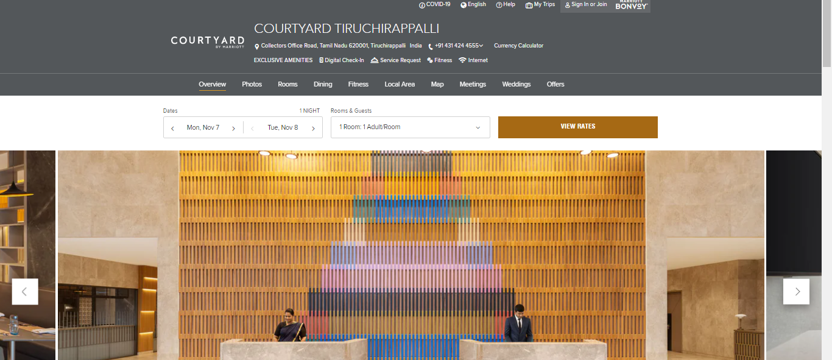Screen dimensions: 832x360
Task: Click Sign In or Join
Action: [589, 4]
